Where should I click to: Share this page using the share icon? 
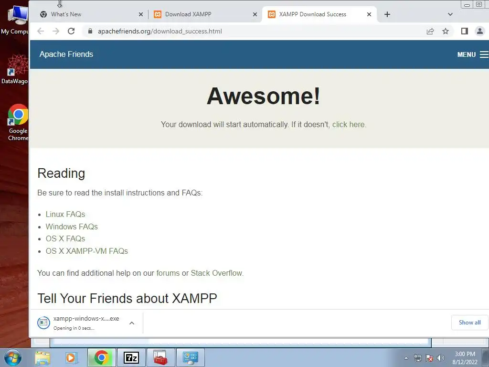pos(430,31)
